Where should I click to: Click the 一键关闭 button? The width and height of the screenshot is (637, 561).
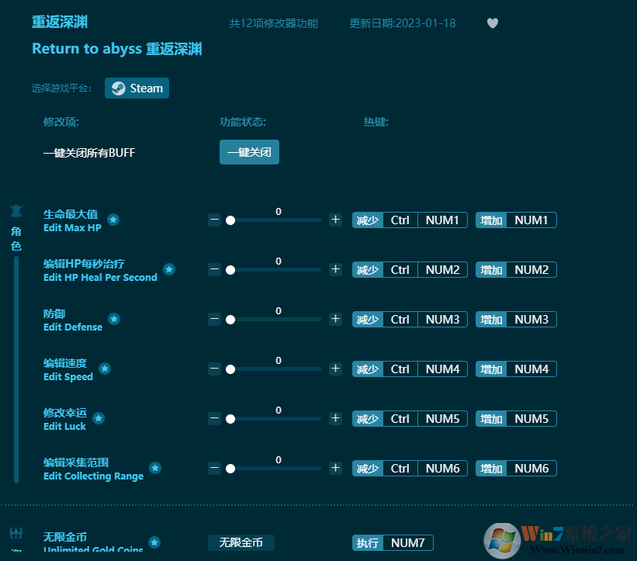coord(249,152)
